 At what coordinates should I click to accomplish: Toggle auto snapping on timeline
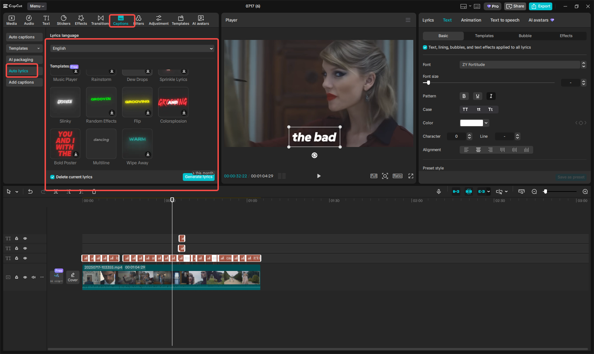click(x=469, y=191)
